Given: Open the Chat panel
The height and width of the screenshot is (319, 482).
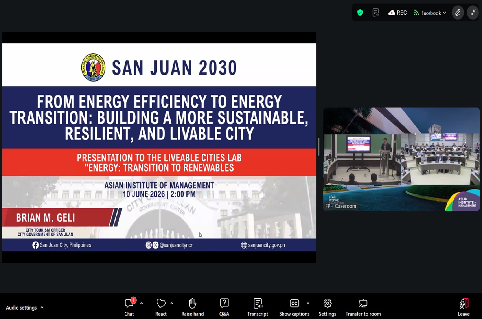Looking at the screenshot, I should [129, 307].
